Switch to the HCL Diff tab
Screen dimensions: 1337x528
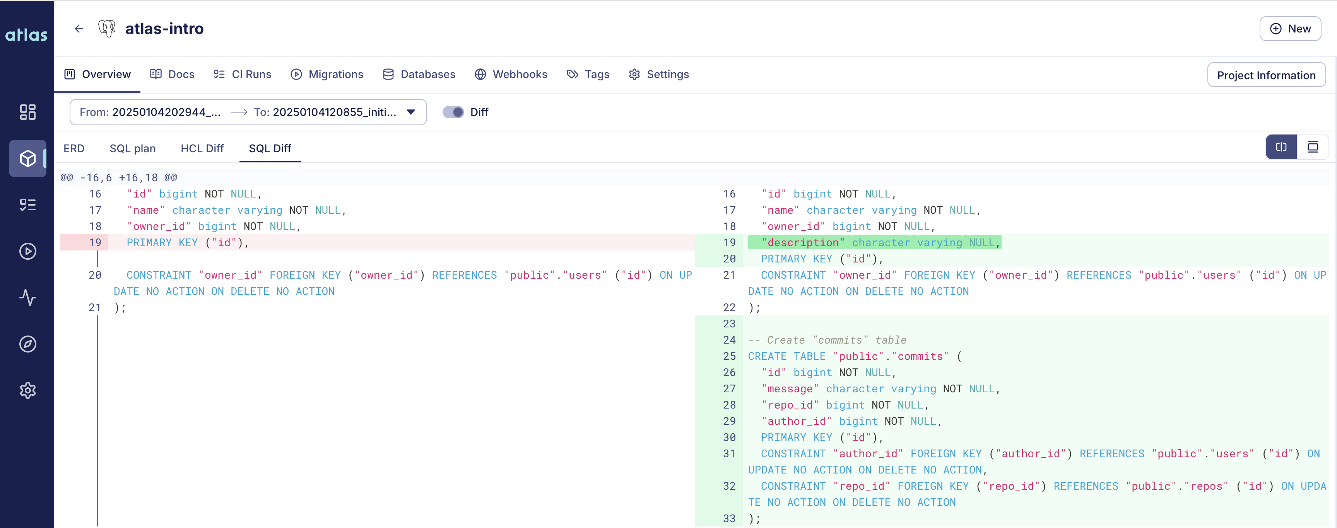(202, 148)
